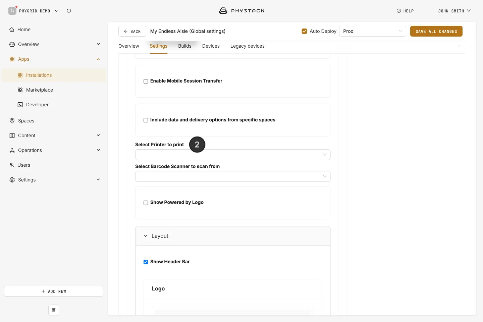483x322 pixels.
Task: Click Save All Changes button
Action: click(436, 31)
